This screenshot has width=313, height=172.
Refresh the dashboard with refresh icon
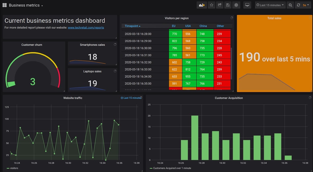click(298, 5)
